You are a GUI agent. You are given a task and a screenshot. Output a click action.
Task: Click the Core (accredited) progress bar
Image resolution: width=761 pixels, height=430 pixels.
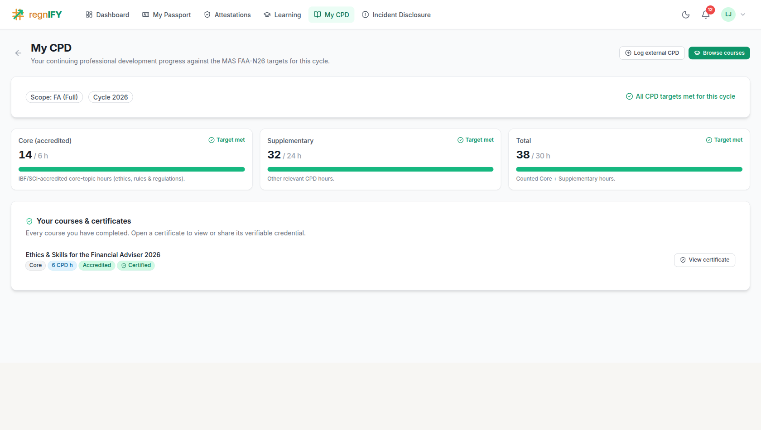[132, 169]
